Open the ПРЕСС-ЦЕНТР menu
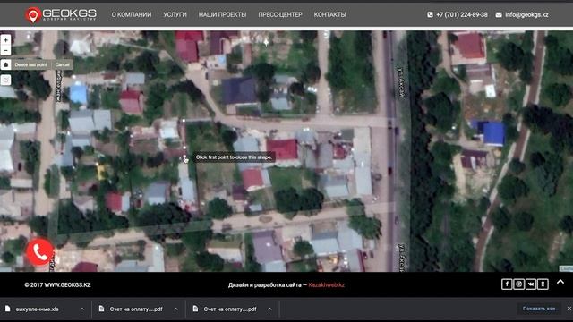The width and height of the screenshot is (573, 322). [280, 14]
